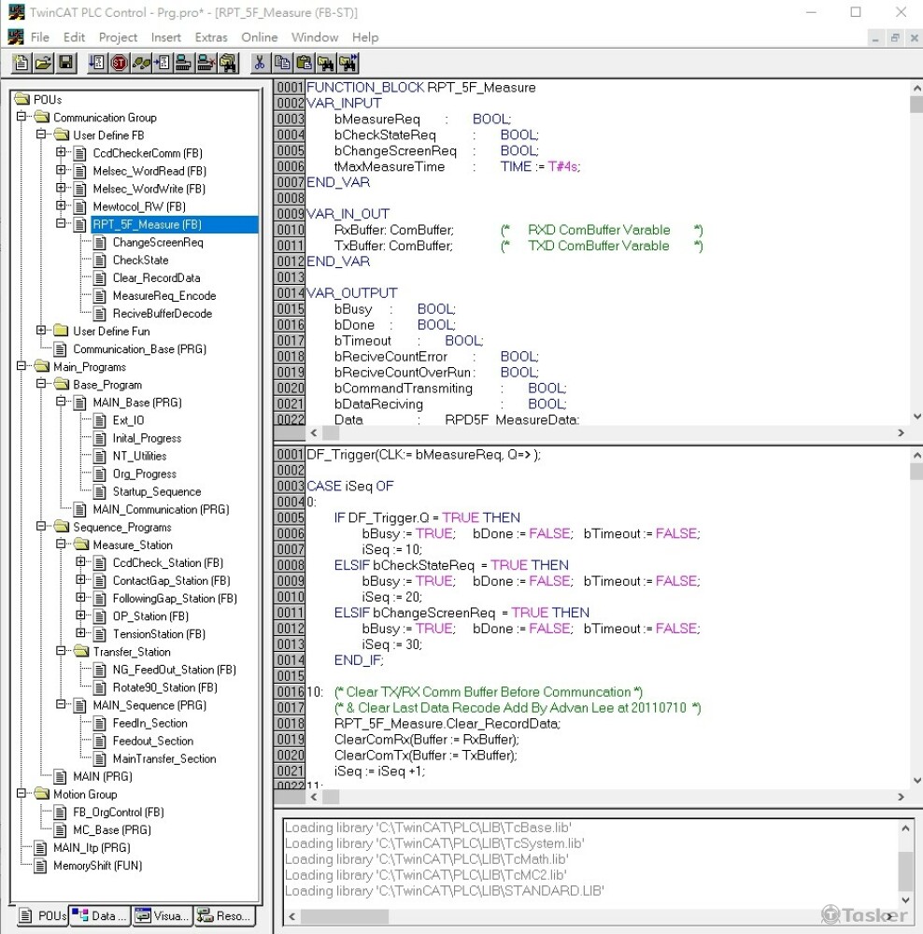Switch to the Visualizations tab

160,916
